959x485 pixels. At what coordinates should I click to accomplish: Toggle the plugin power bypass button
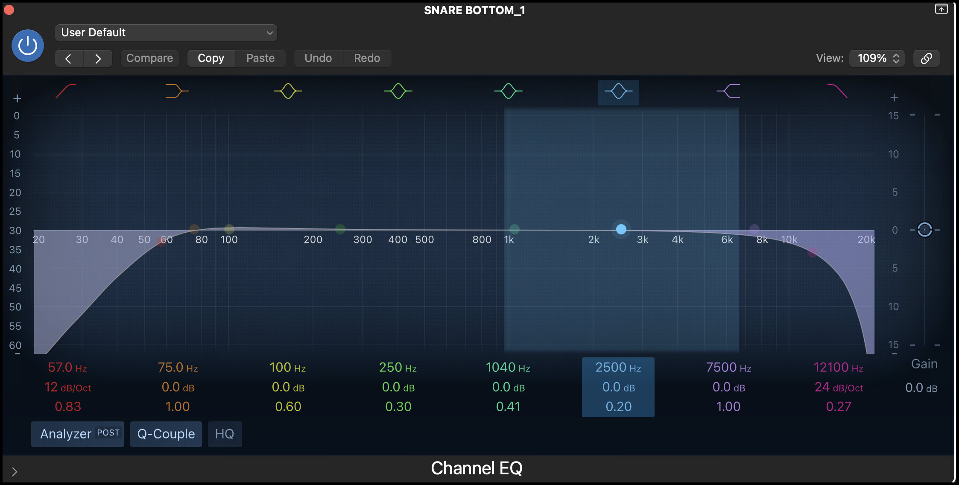click(x=28, y=45)
